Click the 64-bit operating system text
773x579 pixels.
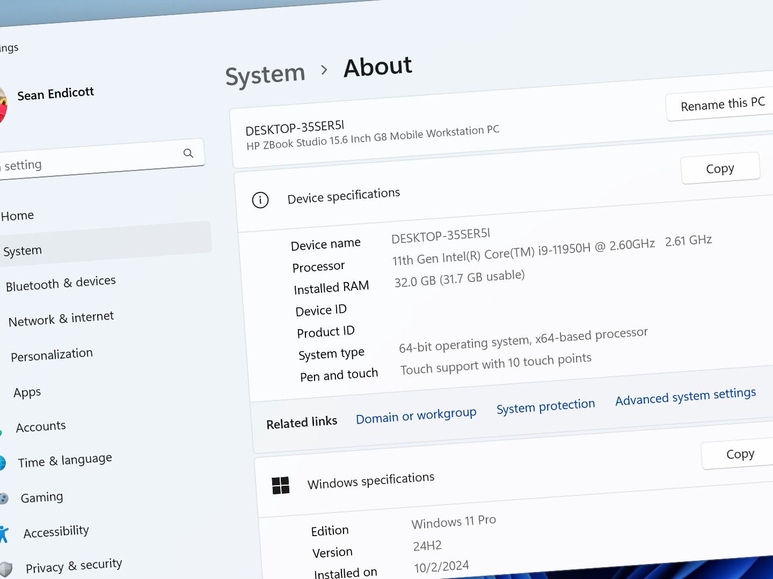(x=523, y=340)
